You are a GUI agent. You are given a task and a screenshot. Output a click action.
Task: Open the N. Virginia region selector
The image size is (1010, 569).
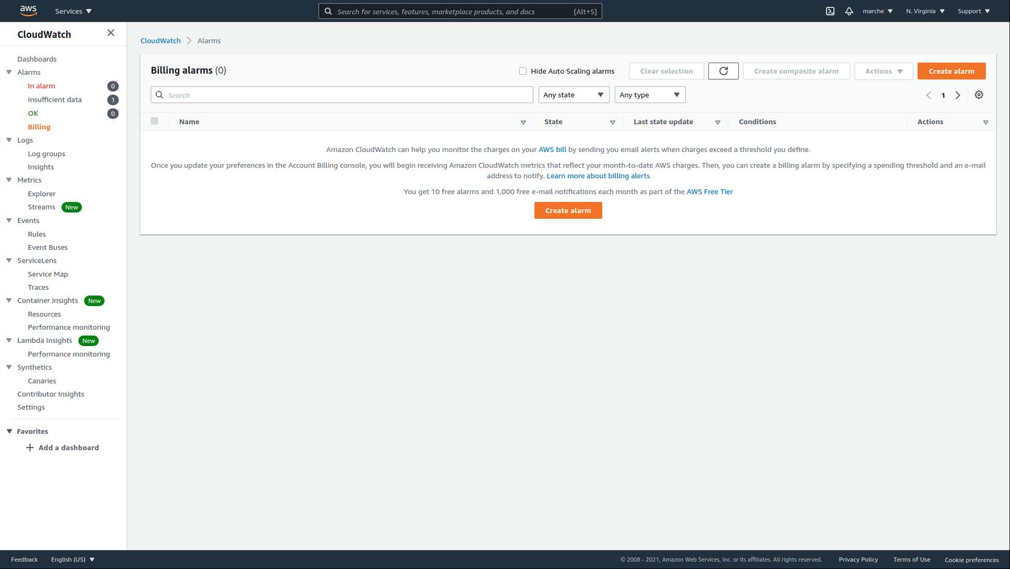[x=926, y=11]
